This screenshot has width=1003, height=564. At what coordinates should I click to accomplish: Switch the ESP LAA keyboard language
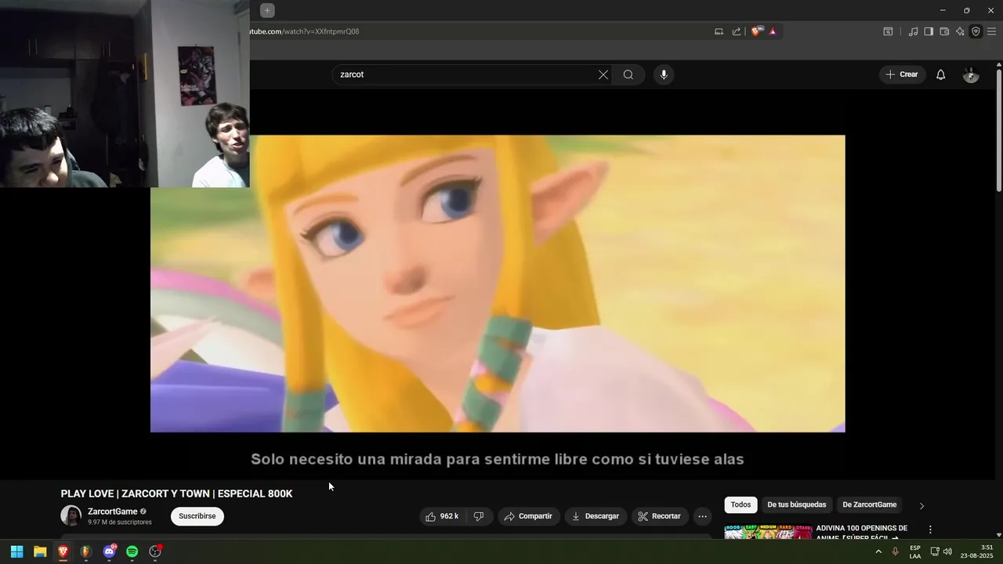pyautogui.click(x=915, y=551)
